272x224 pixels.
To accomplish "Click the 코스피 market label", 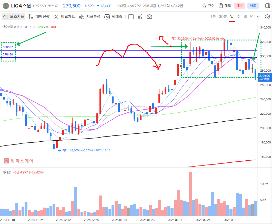I will click(x=53, y=6).
